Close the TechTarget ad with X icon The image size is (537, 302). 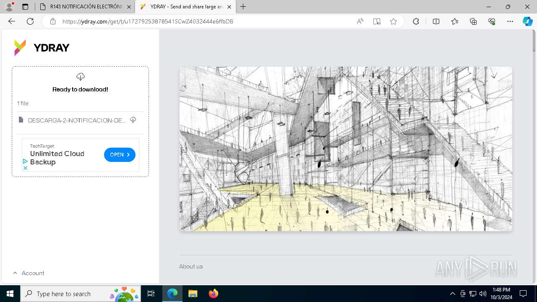point(25,168)
